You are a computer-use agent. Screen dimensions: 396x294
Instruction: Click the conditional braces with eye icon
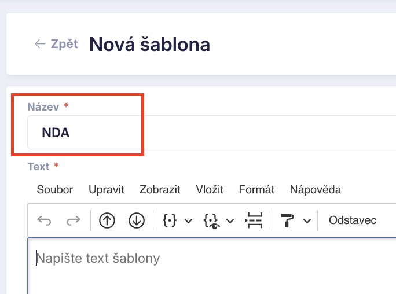click(211, 221)
